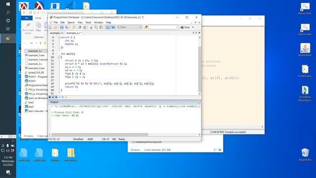This screenshot has width=316, height=178.
Task: Click the Redo toolbar icon
Action: point(84,27)
